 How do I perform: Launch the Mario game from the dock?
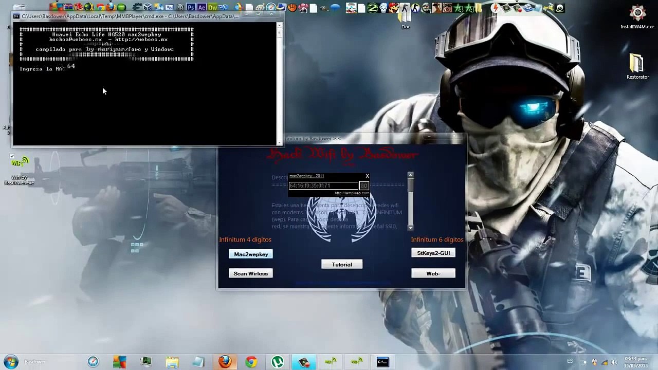click(x=393, y=8)
